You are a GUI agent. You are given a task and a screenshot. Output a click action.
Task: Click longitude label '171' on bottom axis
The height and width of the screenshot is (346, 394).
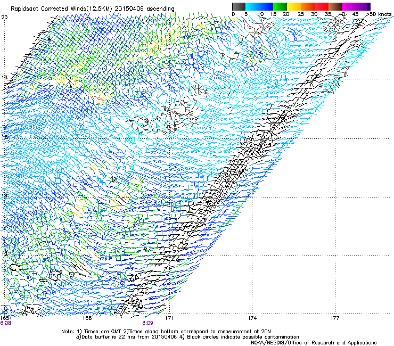[169, 318]
